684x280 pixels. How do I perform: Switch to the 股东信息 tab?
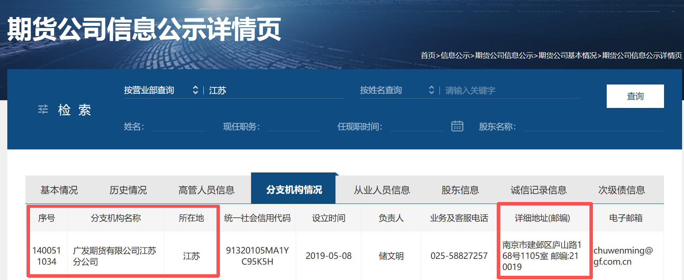tap(460, 190)
